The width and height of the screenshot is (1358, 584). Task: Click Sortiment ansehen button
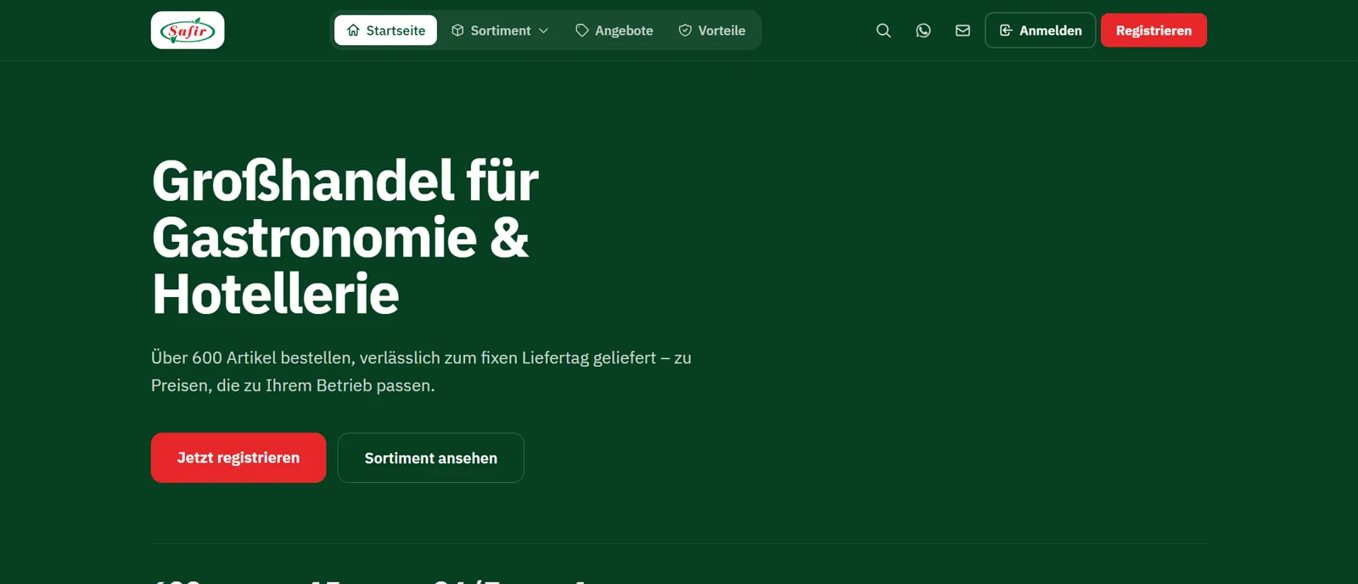point(431,458)
